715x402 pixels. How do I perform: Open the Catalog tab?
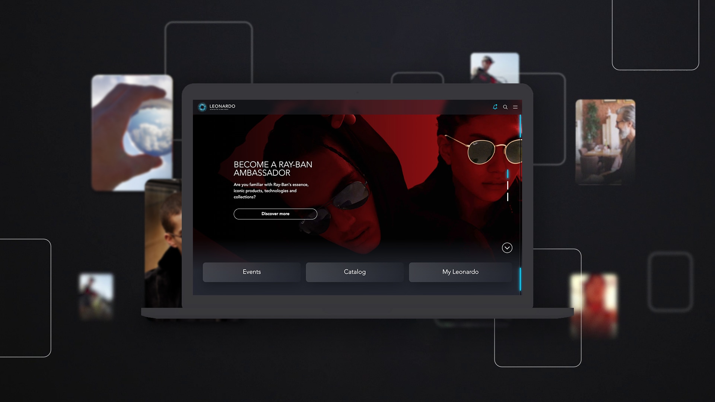355,272
